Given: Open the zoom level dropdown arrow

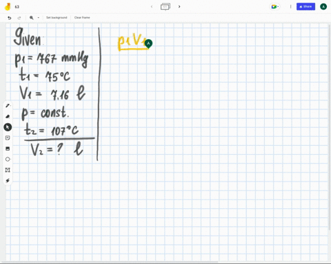Looking at the screenshot, I should coord(39,18).
